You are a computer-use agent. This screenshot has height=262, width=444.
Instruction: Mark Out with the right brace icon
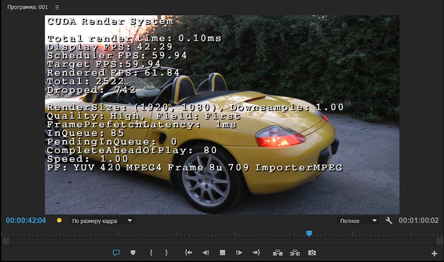[x=167, y=253]
